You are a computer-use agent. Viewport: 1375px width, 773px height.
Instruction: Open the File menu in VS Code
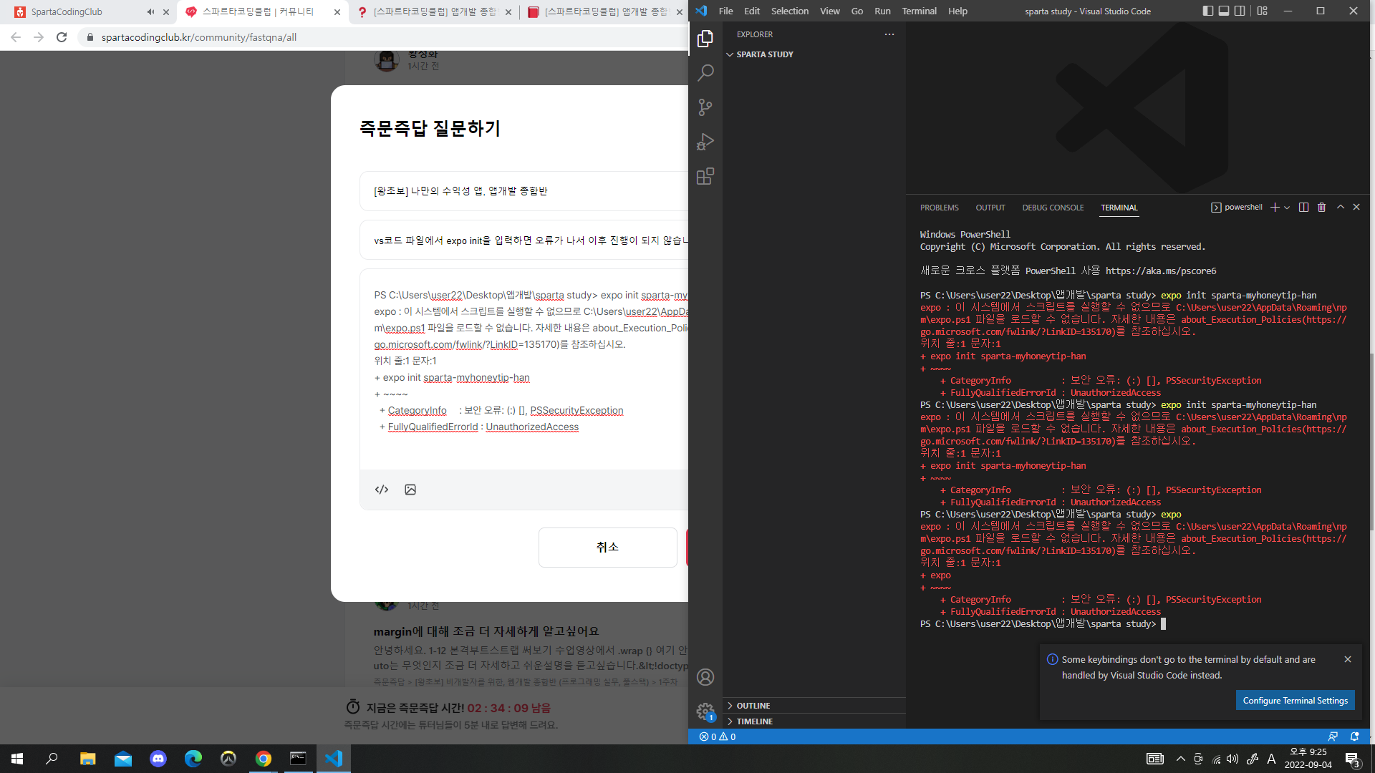pos(725,11)
